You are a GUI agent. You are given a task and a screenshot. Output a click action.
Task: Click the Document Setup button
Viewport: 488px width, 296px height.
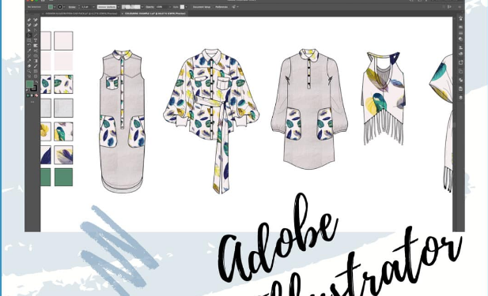point(202,7)
